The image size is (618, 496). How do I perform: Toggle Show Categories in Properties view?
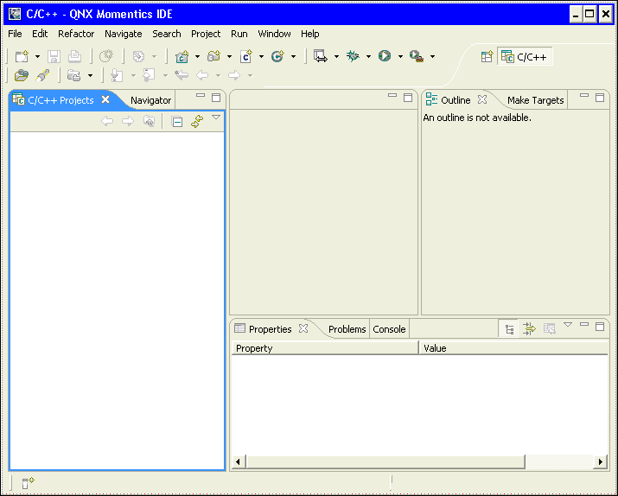click(510, 329)
